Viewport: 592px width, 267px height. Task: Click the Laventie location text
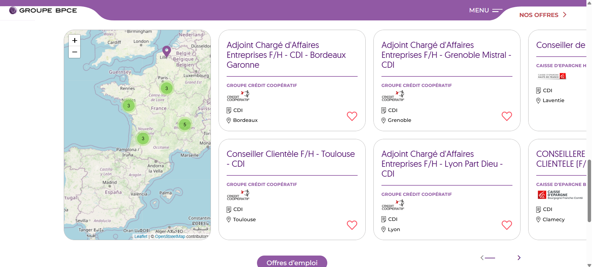pyautogui.click(x=553, y=101)
